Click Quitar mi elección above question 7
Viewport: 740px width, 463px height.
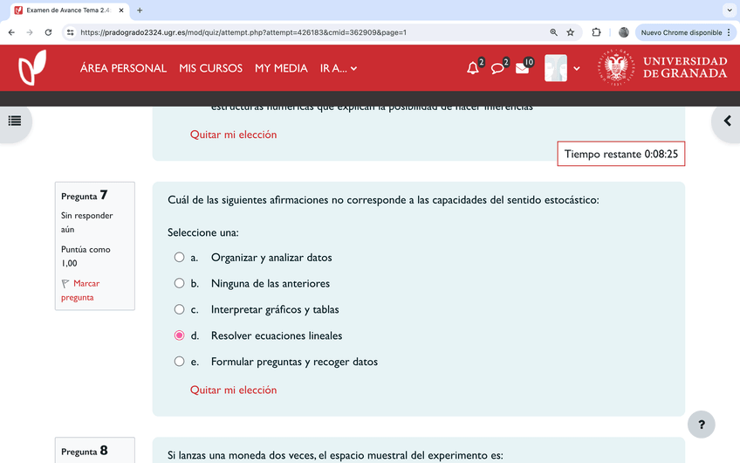click(x=233, y=135)
